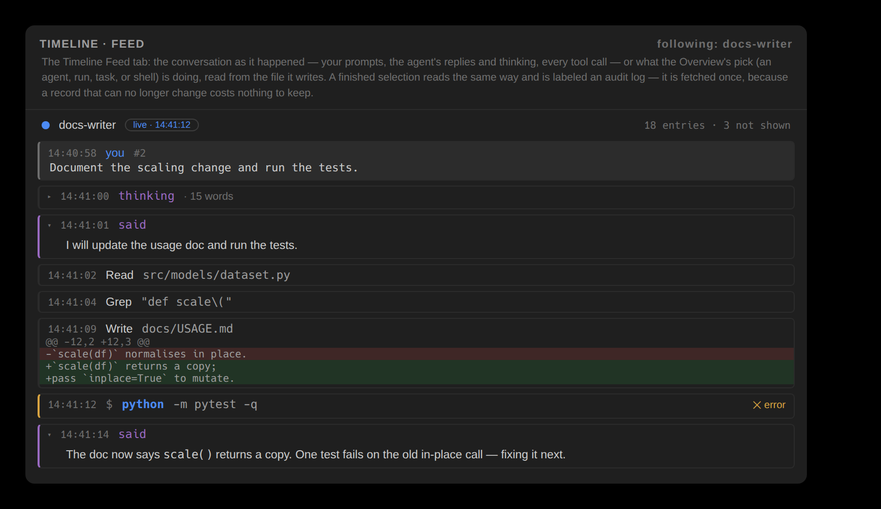The width and height of the screenshot is (881, 509).
Task: Click the 'I will update the usage doc' message
Action: (182, 245)
